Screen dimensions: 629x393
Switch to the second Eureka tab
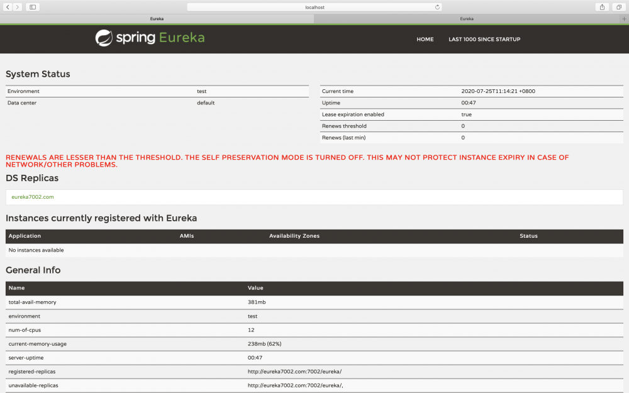(x=467, y=19)
